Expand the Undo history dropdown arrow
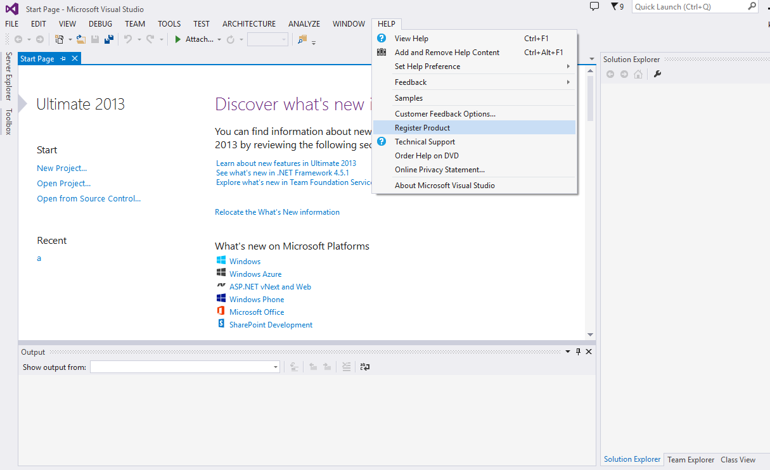The image size is (770, 470). click(139, 39)
